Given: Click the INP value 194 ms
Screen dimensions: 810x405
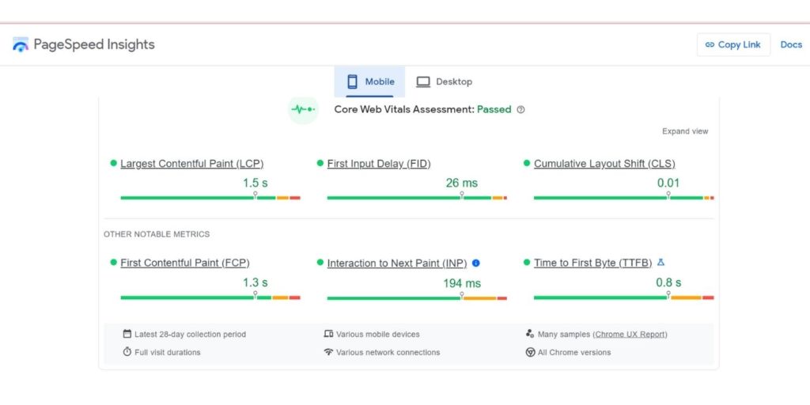Looking at the screenshot, I should pos(462,283).
